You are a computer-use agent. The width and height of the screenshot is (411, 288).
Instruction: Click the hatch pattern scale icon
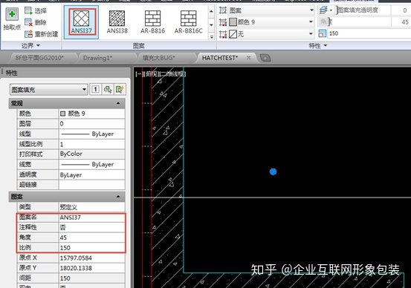coord(322,33)
